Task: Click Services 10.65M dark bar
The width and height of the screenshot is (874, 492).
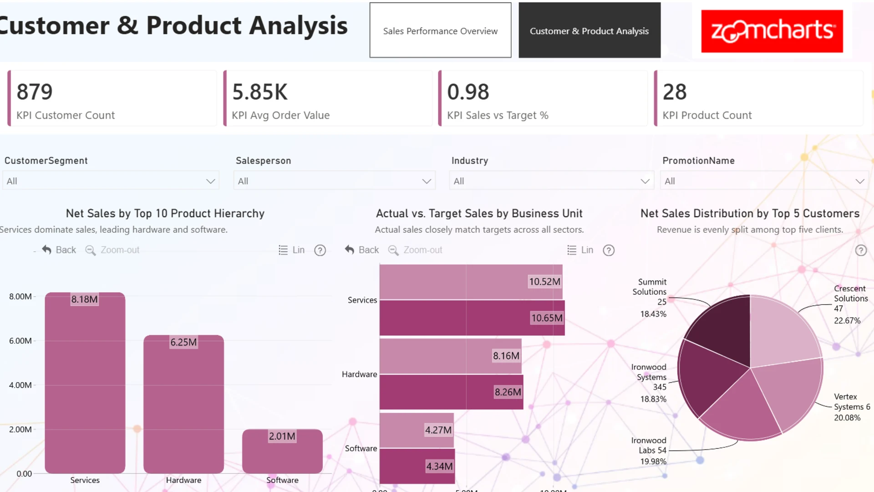Action: pyautogui.click(x=472, y=318)
